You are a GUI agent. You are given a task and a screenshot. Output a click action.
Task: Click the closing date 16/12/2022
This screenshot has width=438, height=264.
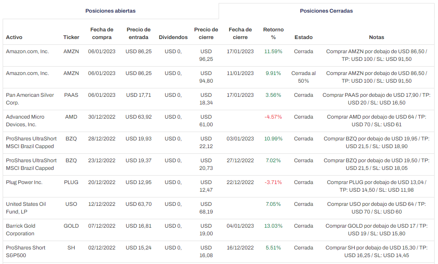click(240, 248)
